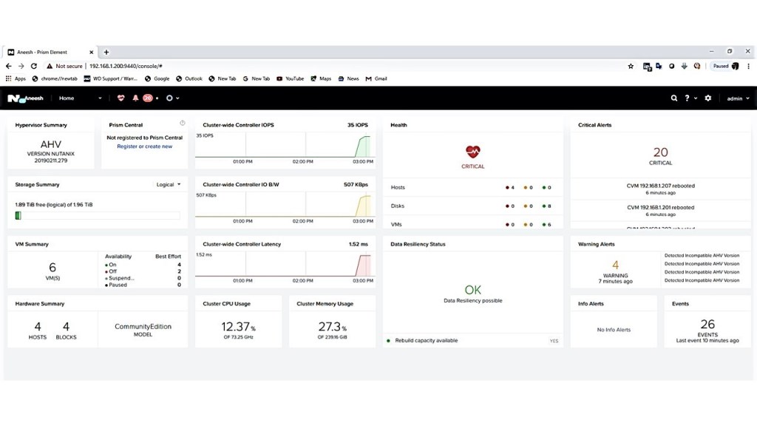Expand the help question mark menu
The width and height of the screenshot is (757, 426).
pyautogui.click(x=690, y=98)
